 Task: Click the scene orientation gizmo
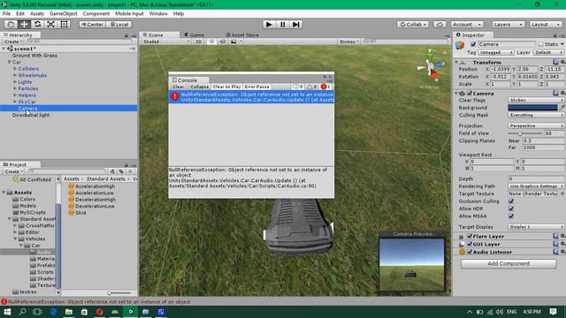point(430,67)
